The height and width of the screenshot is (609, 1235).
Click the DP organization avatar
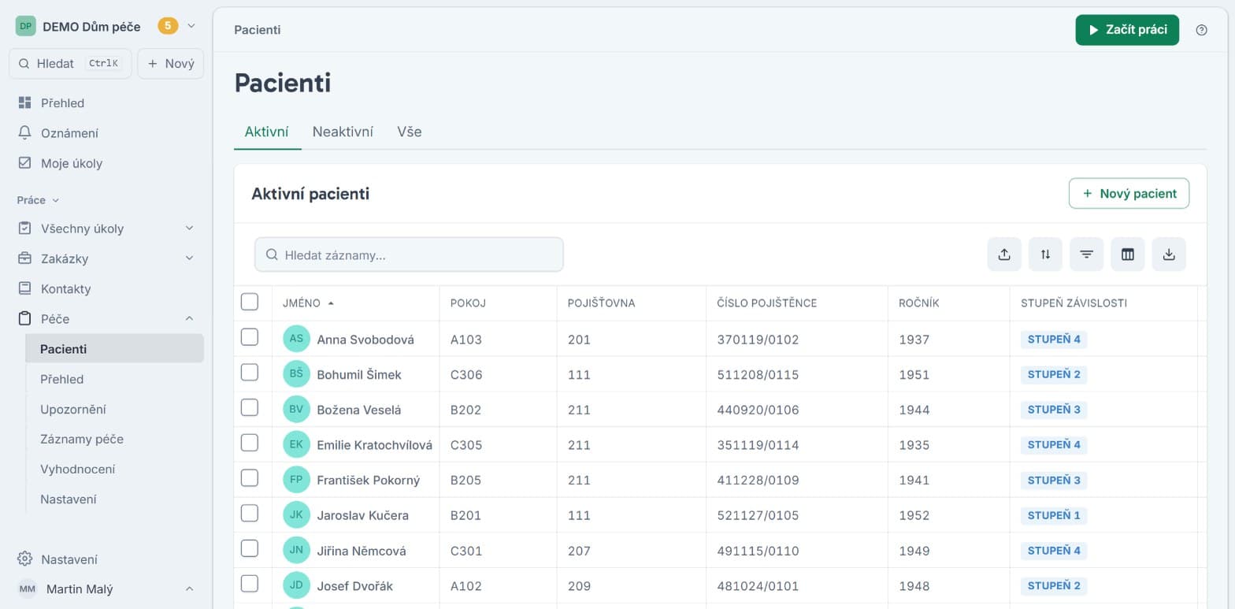(26, 26)
